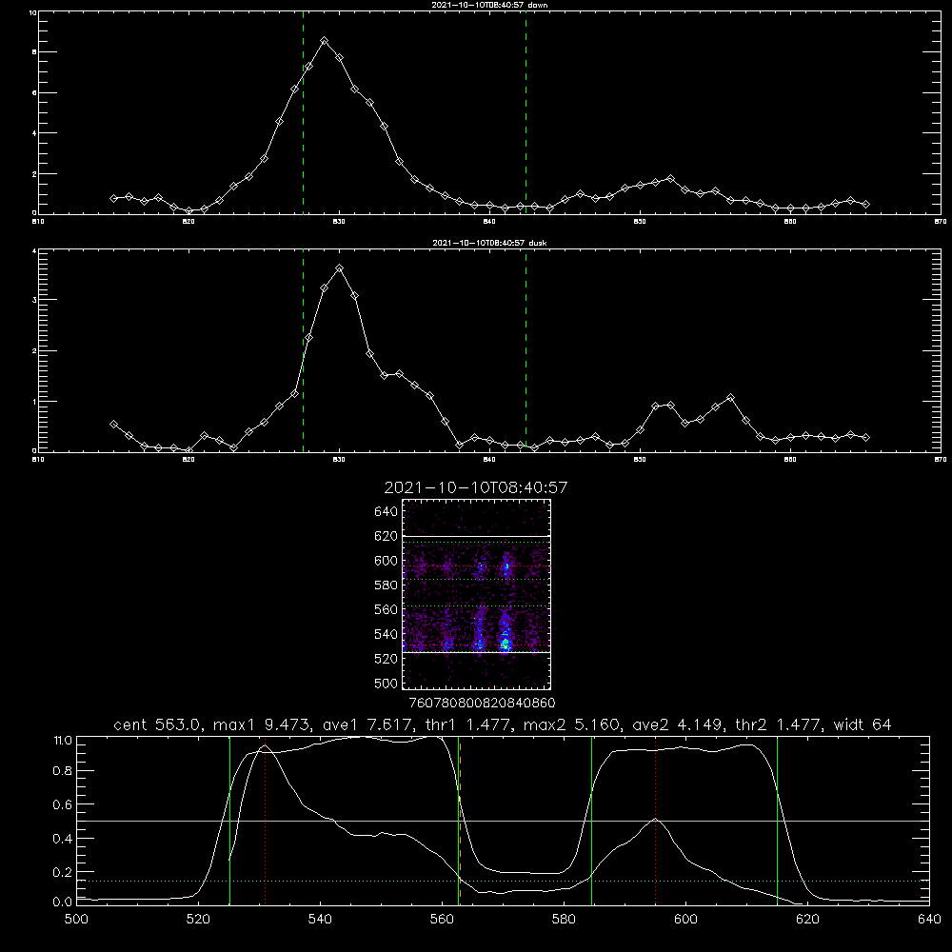The width and height of the screenshot is (952, 952).
Task: Click the '840' x-axis label of the dawn plot
Action: (x=489, y=222)
